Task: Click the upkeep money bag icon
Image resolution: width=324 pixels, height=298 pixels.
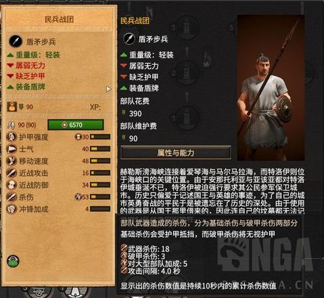Action: click(x=11, y=106)
